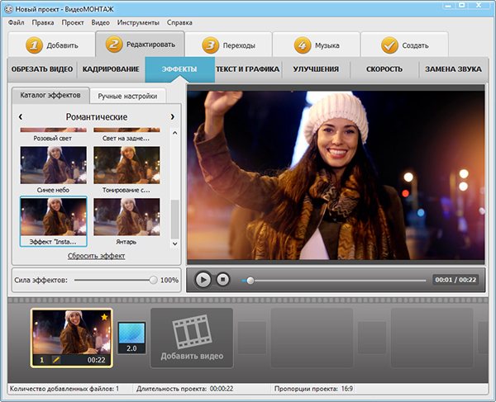Select the ЭФФЕКТЫ section
The height and width of the screenshot is (402, 496).
point(179,69)
